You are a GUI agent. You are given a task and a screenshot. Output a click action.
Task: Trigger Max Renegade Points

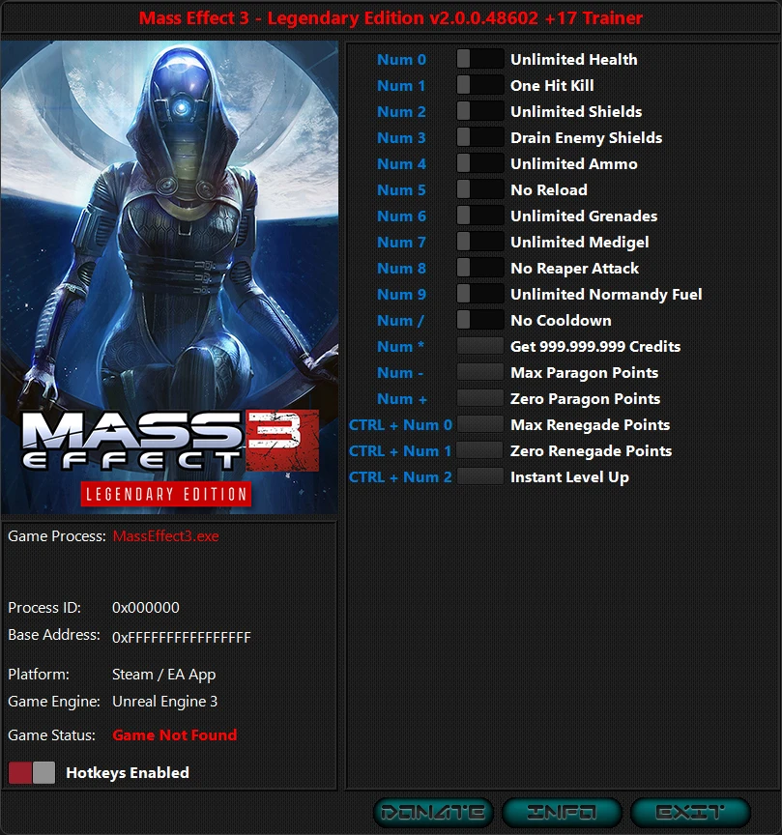point(480,424)
